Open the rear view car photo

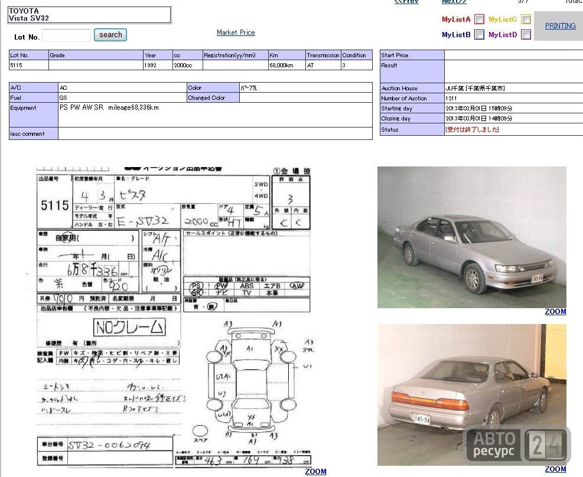tap(472, 394)
